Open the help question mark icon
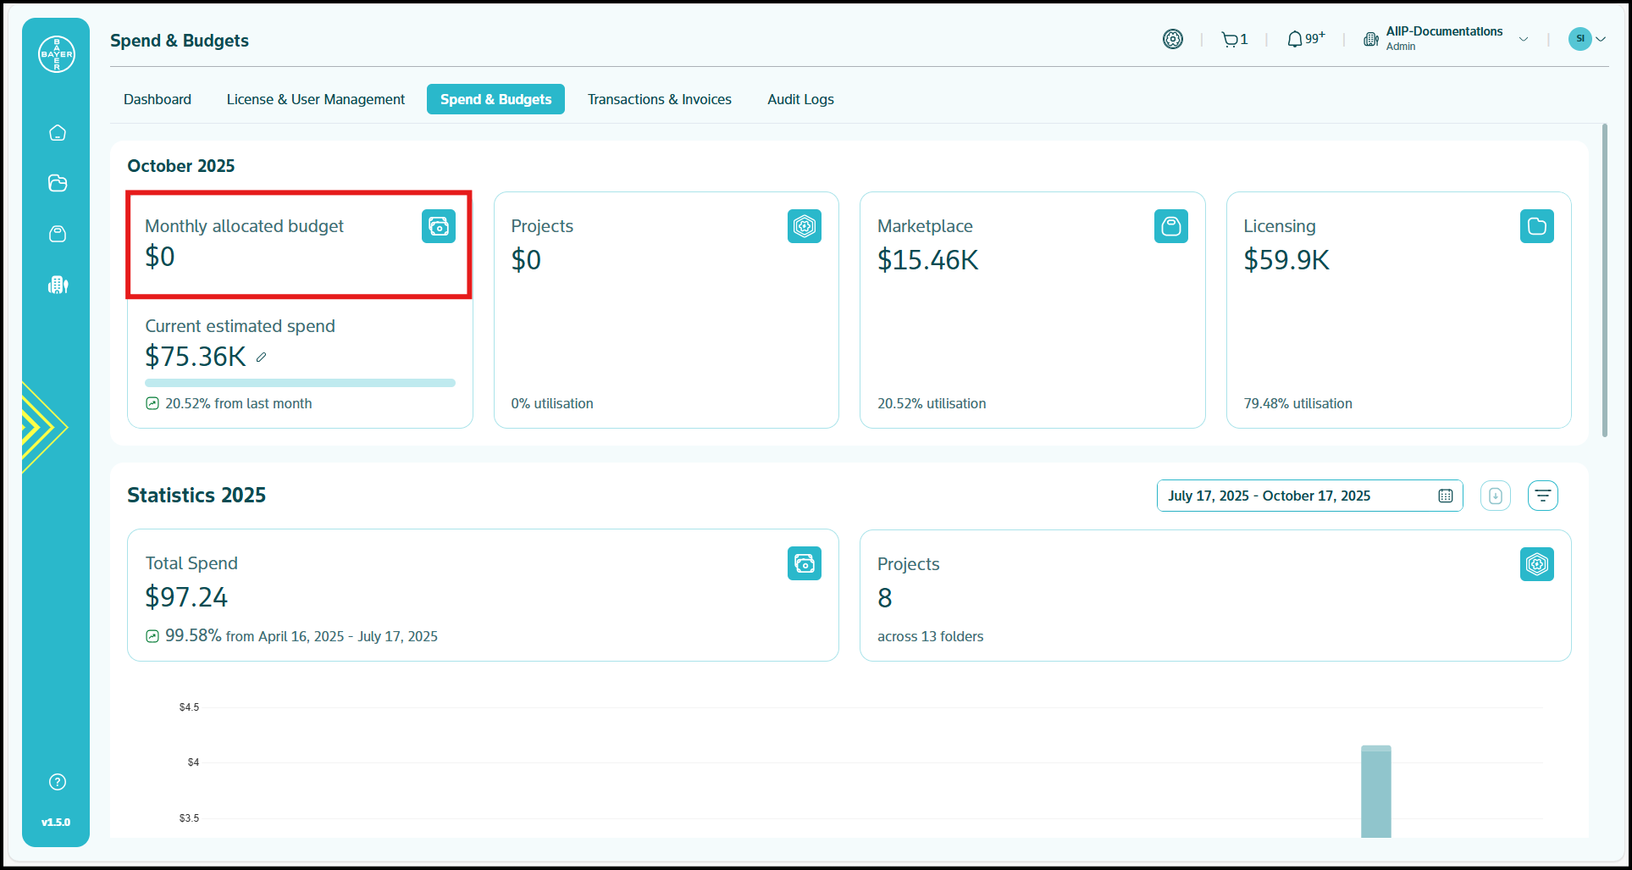This screenshot has width=1632, height=870. pyautogui.click(x=58, y=782)
